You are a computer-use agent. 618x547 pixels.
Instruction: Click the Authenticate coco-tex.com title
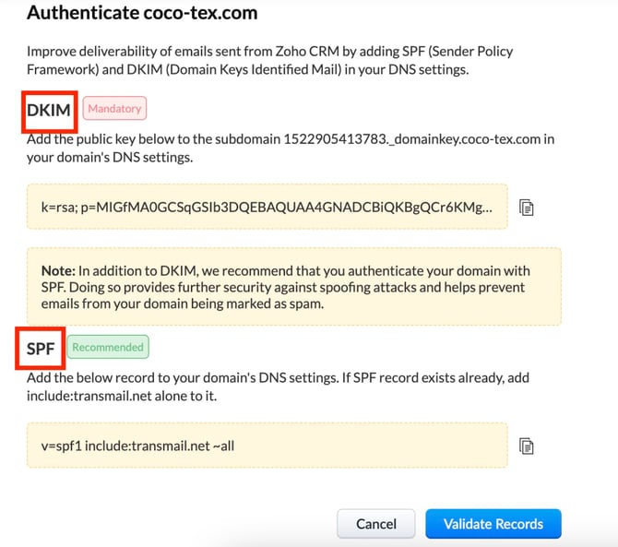[142, 13]
